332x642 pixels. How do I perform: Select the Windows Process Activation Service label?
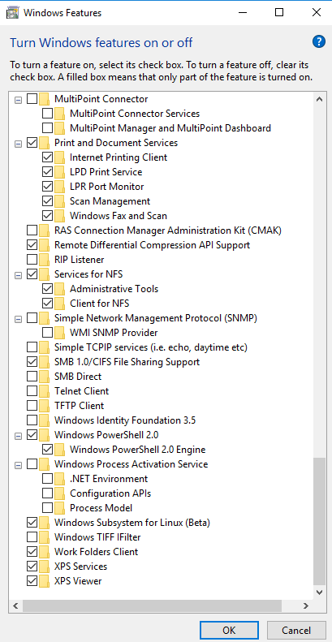[x=131, y=464]
